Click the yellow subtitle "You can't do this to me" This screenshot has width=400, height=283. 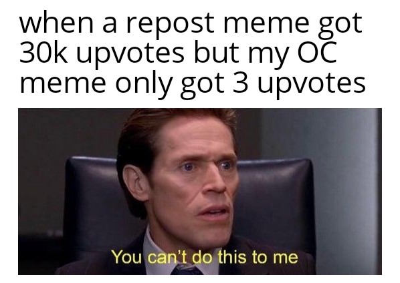point(205,257)
